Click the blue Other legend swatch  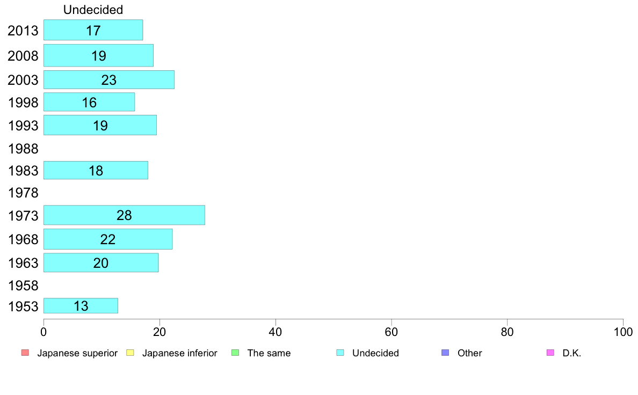click(445, 353)
